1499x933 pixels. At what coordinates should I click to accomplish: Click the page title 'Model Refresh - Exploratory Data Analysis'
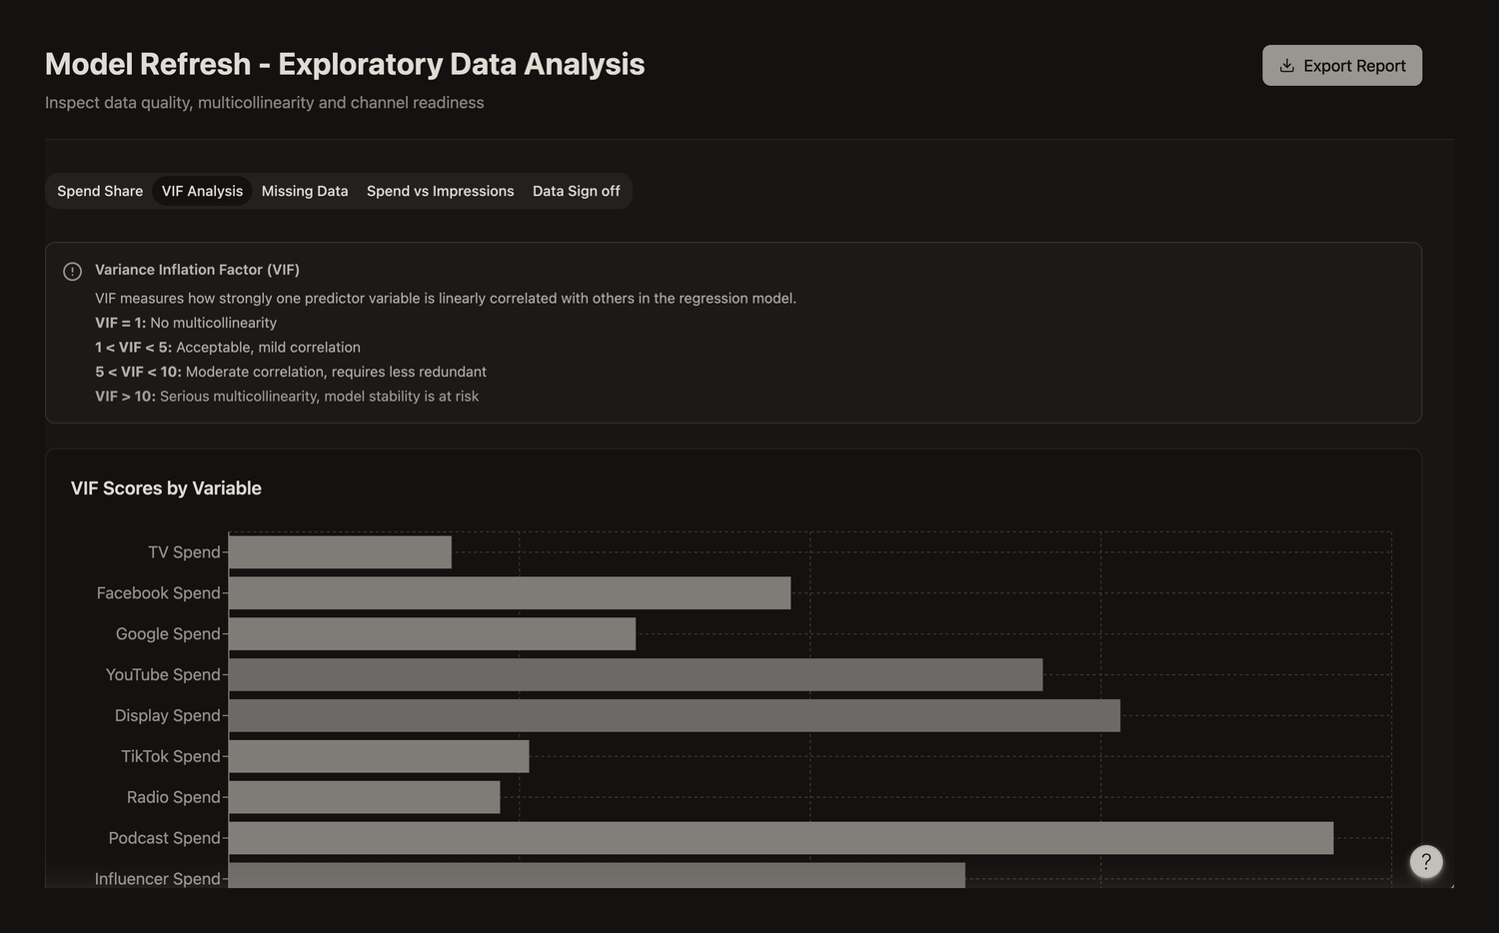tap(345, 64)
